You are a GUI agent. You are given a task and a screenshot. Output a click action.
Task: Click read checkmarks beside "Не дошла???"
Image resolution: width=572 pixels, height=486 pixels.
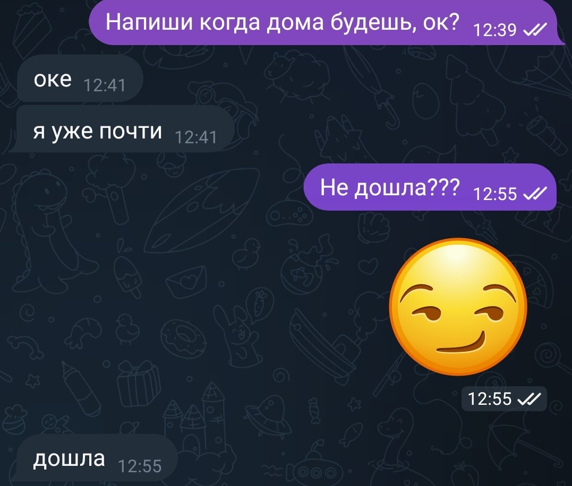point(535,194)
